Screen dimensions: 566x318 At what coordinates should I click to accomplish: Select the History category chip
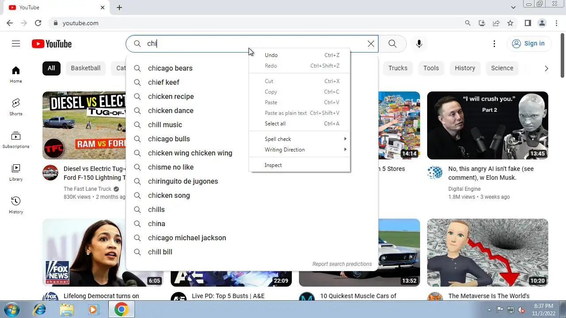coord(465,68)
